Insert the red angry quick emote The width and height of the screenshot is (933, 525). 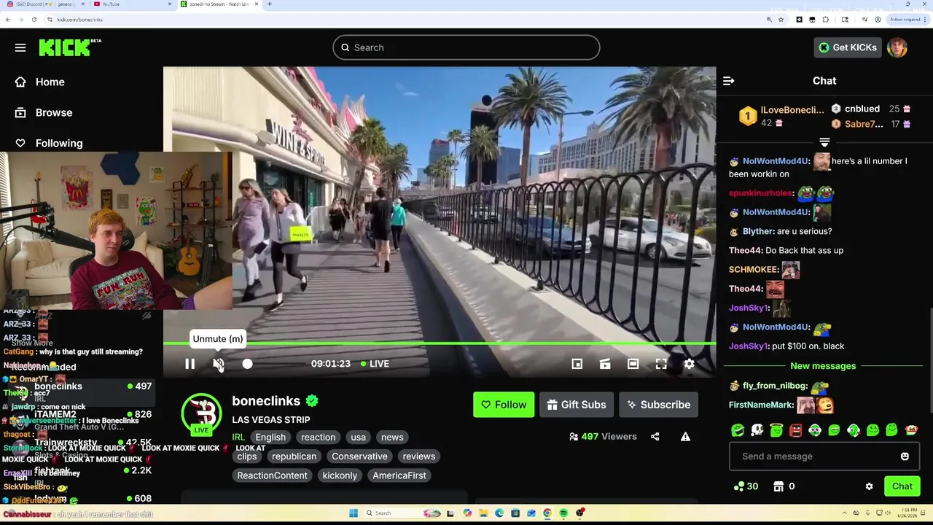pyautogui.click(x=795, y=430)
